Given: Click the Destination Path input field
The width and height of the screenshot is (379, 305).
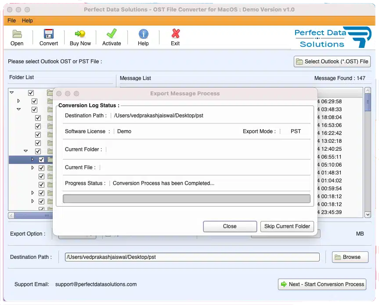Looking at the screenshot, I should click(x=192, y=257).
